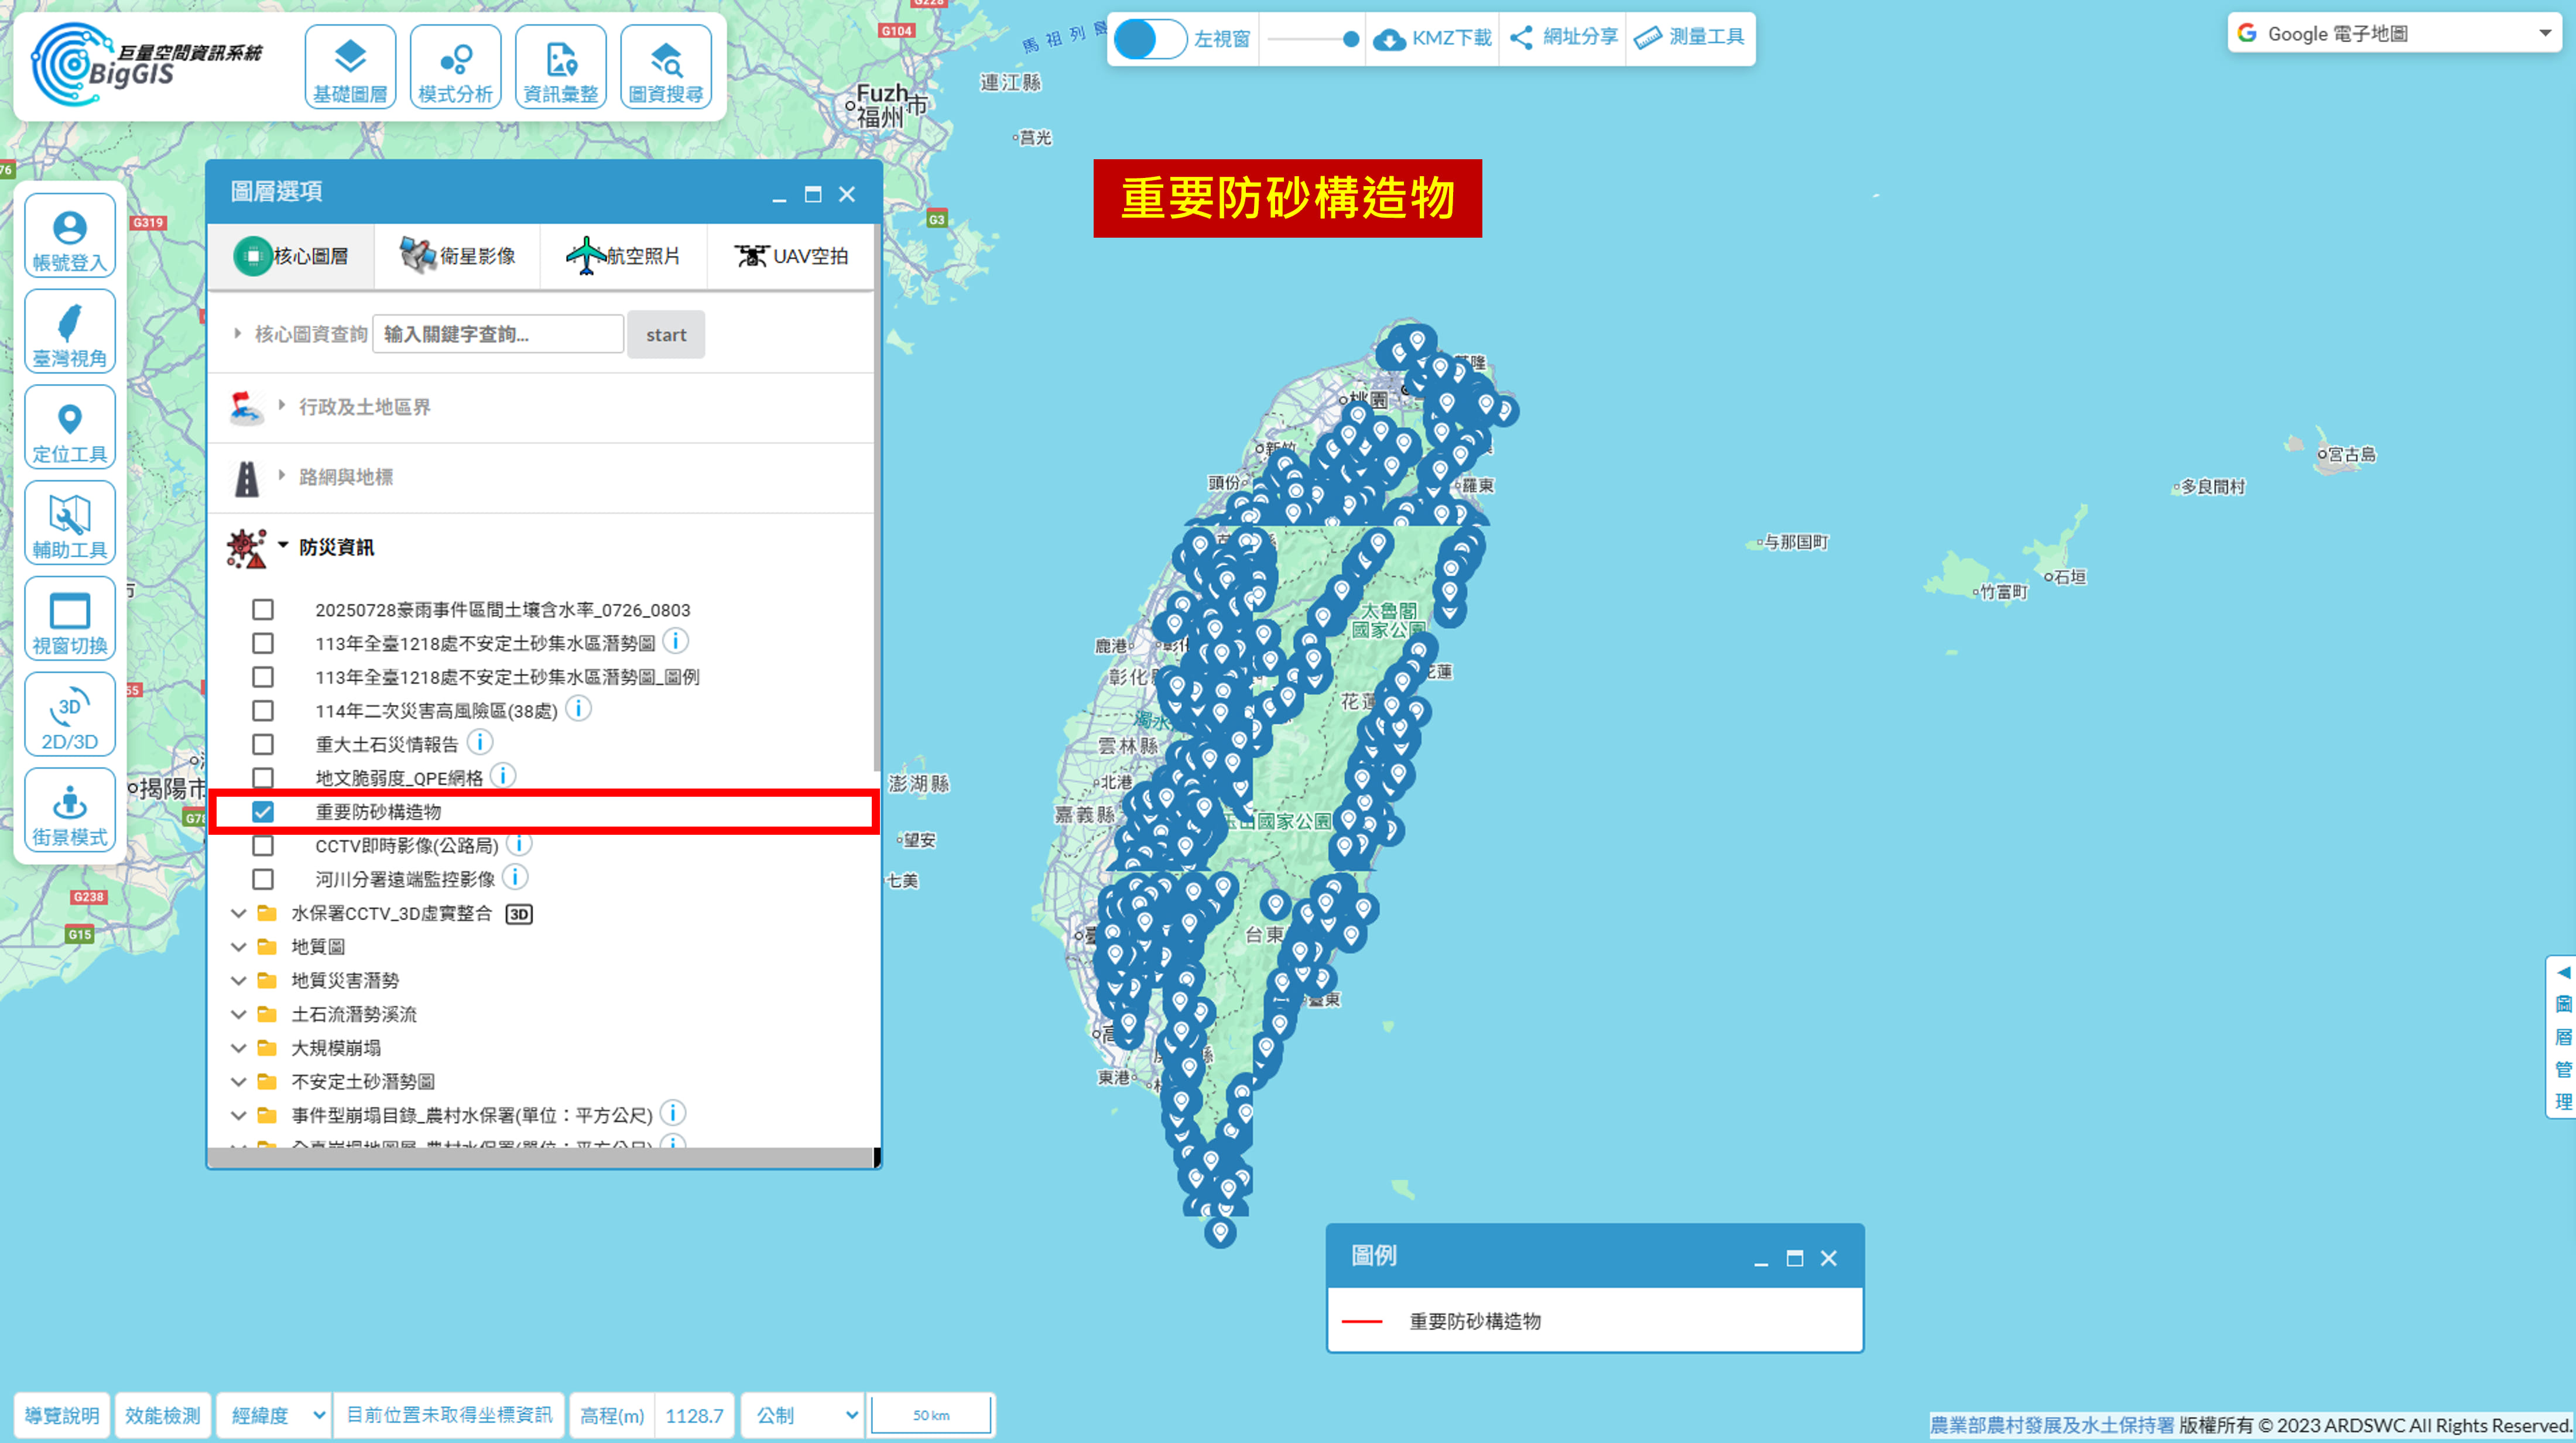Open the 模式分析 model analysis tool
This screenshot has height=1443, width=2576.
[455, 67]
